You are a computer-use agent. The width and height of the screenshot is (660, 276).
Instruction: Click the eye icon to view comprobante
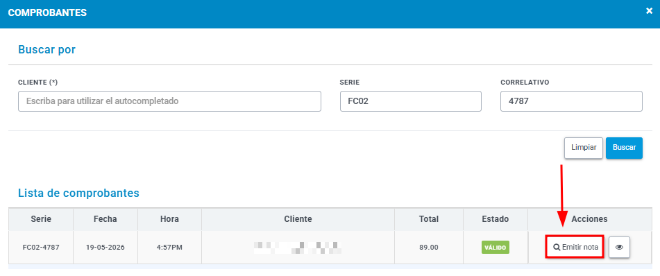coord(619,248)
